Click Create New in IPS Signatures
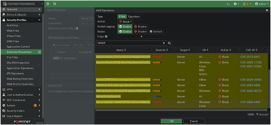This screenshot has height=125, width=271. [x=61, y=45]
